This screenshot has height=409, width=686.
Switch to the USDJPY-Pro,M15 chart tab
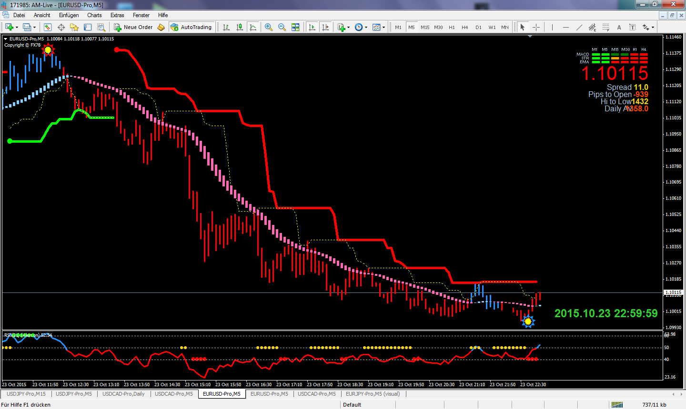coord(26,394)
